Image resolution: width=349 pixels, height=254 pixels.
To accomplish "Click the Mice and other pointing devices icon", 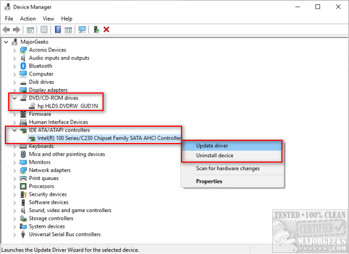I will click(23, 154).
